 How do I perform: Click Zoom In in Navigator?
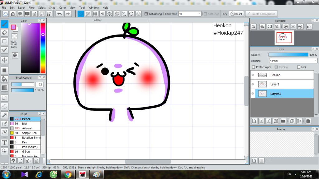pyautogui.click(x=262, y=27)
